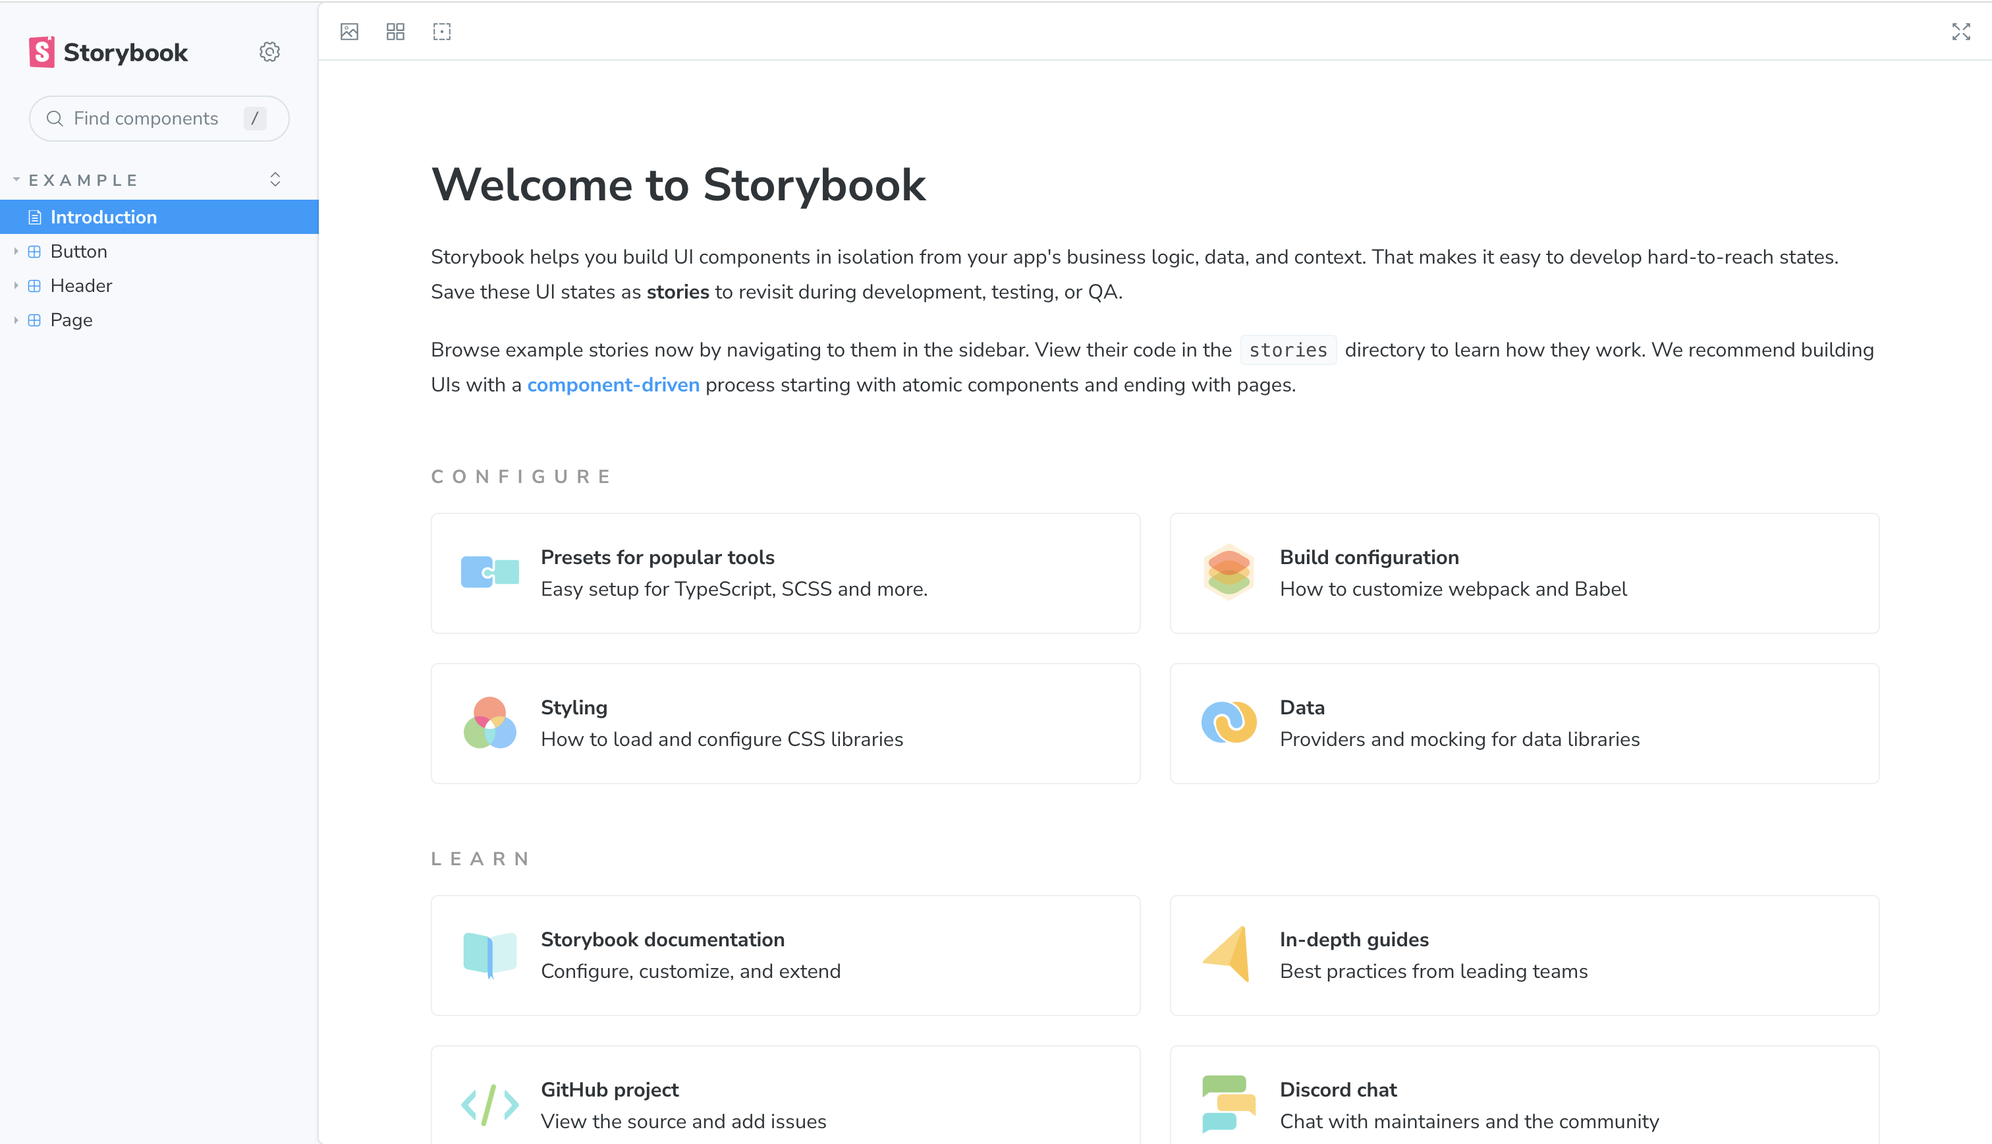The image size is (1992, 1144).
Task: Click the GitHub project code icon
Action: click(490, 1104)
